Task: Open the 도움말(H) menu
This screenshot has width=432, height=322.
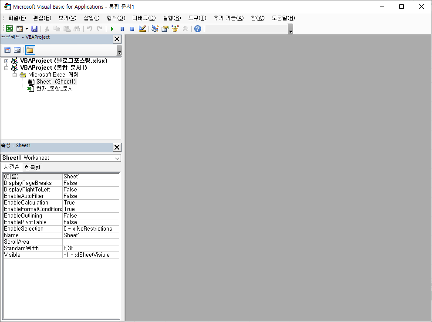Action: coord(283,18)
